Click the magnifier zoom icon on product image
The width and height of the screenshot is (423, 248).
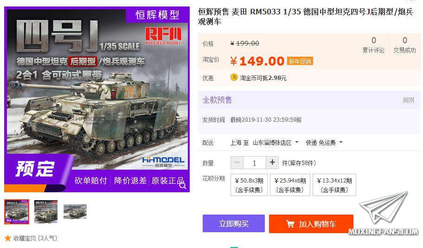click(x=183, y=186)
